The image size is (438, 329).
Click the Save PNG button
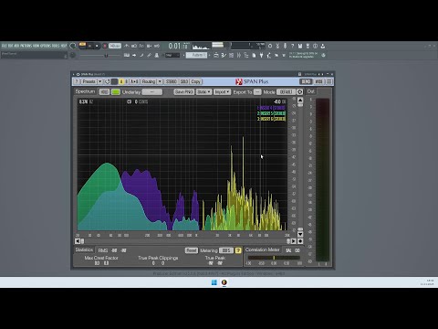point(183,92)
